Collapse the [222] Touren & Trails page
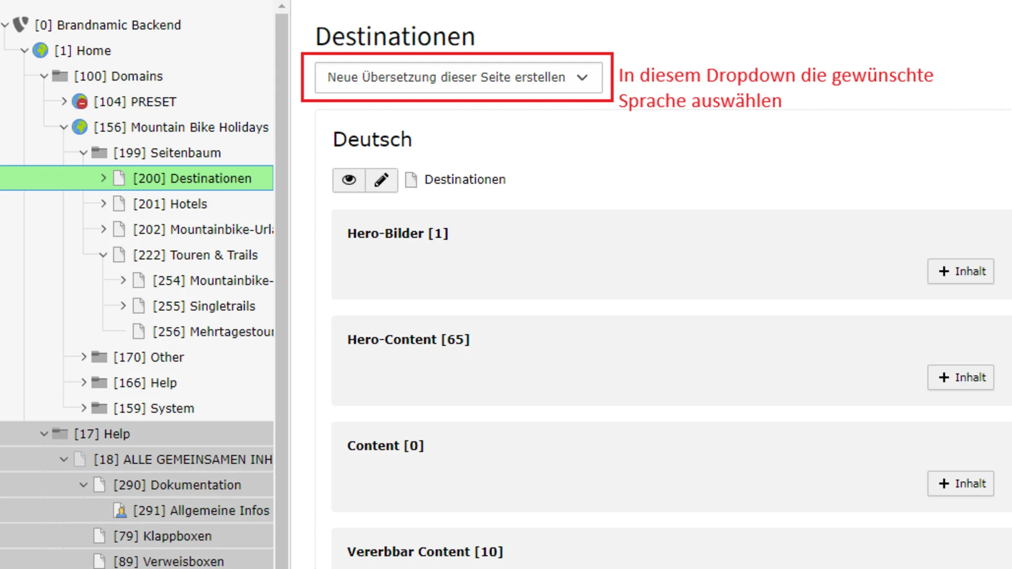The image size is (1012, 569). coord(103,255)
